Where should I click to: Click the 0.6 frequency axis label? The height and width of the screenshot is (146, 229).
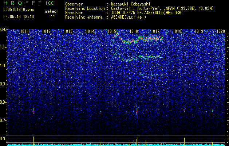point(3,139)
